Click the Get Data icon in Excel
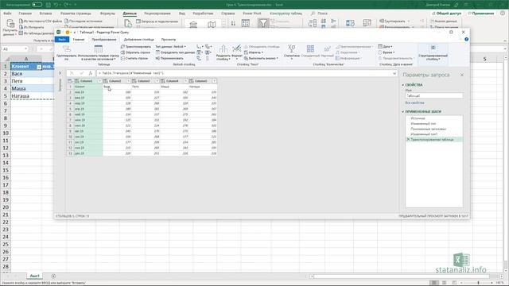Viewport: 509px width, 286px height. (10, 23)
